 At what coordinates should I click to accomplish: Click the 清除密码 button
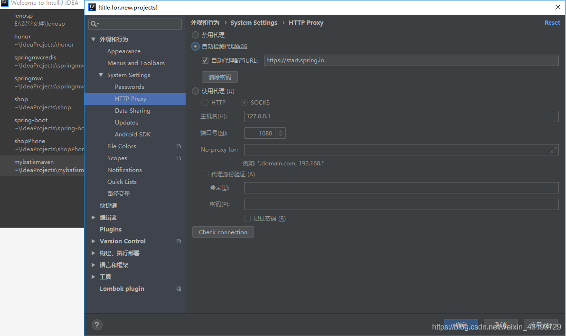pos(220,77)
